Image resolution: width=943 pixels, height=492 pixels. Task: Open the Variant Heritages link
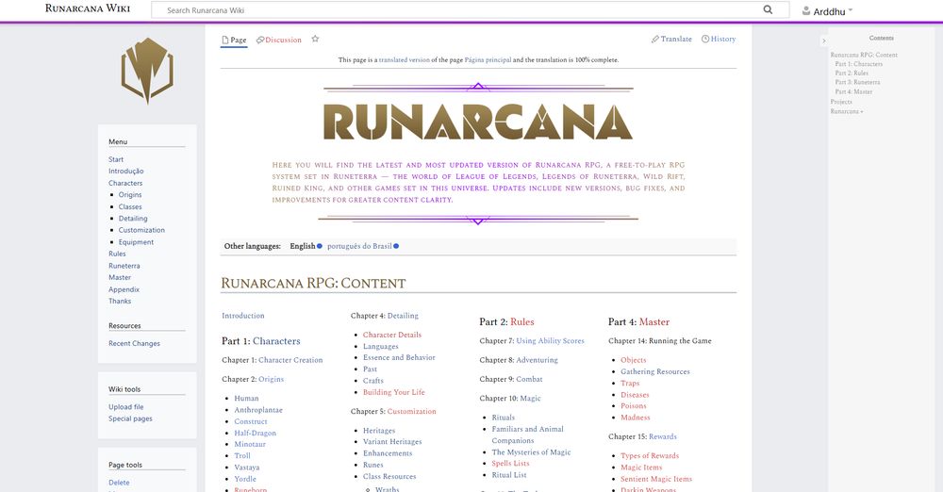tap(392, 442)
